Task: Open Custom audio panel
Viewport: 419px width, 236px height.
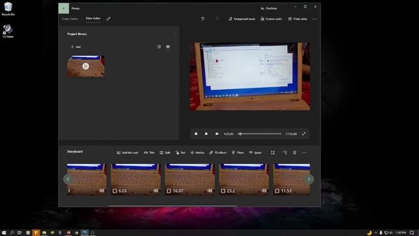Action: point(271,19)
